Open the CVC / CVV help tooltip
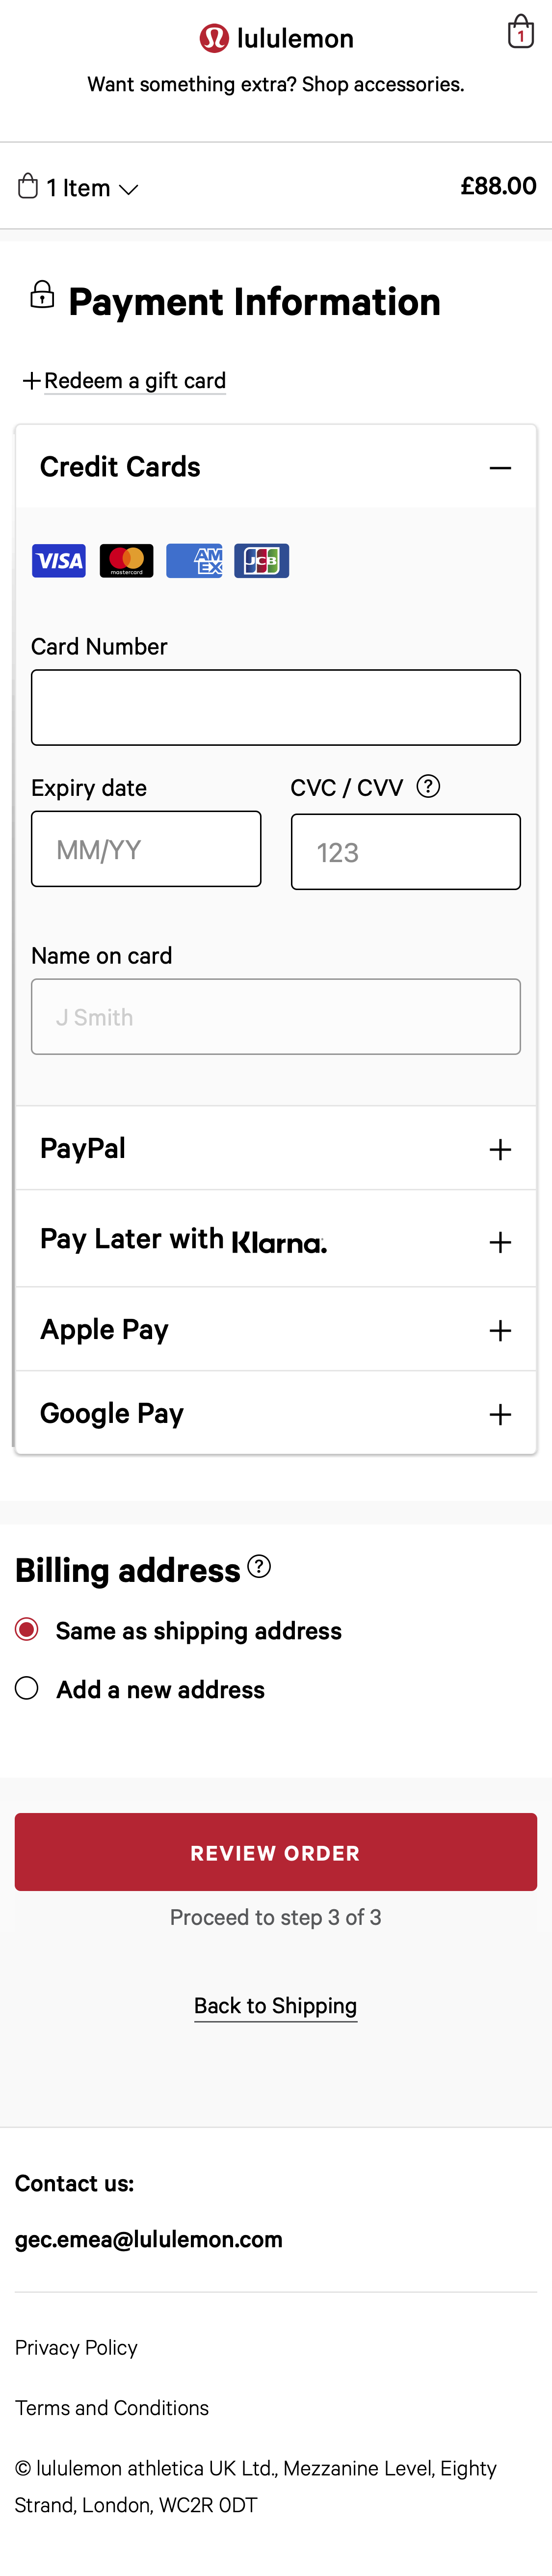552x2576 pixels. 428,788
